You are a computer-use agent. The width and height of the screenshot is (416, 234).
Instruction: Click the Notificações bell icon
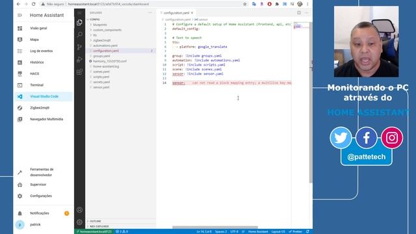coord(20,213)
